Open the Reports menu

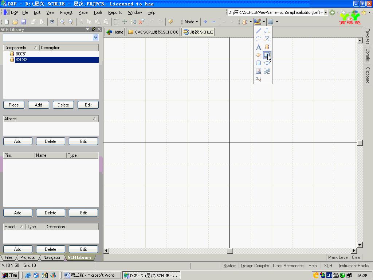point(115,12)
